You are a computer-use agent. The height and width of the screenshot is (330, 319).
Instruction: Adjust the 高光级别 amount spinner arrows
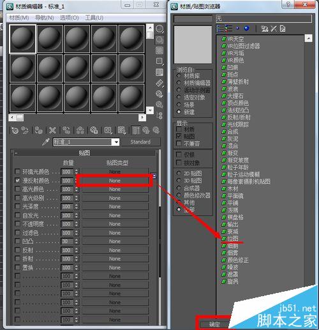[77, 198]
